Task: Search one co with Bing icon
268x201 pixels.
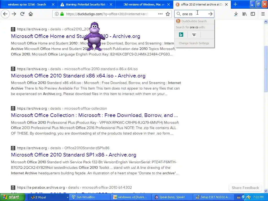Action: [181, 35]
